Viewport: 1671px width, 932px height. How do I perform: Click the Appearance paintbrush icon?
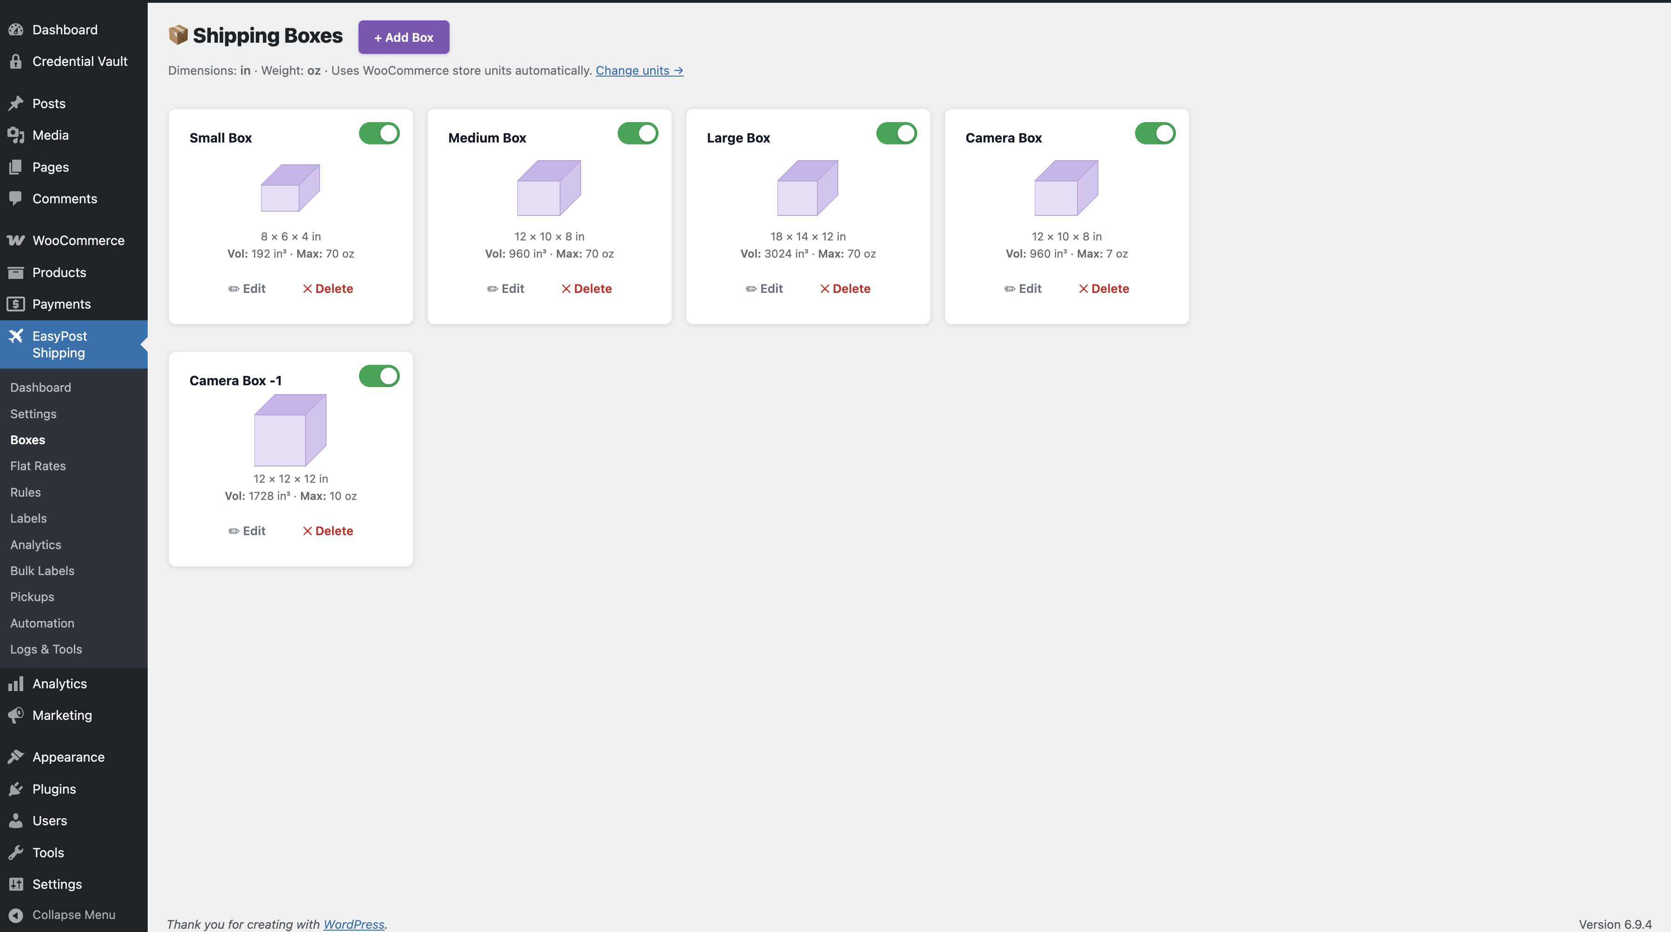[16, 757]
